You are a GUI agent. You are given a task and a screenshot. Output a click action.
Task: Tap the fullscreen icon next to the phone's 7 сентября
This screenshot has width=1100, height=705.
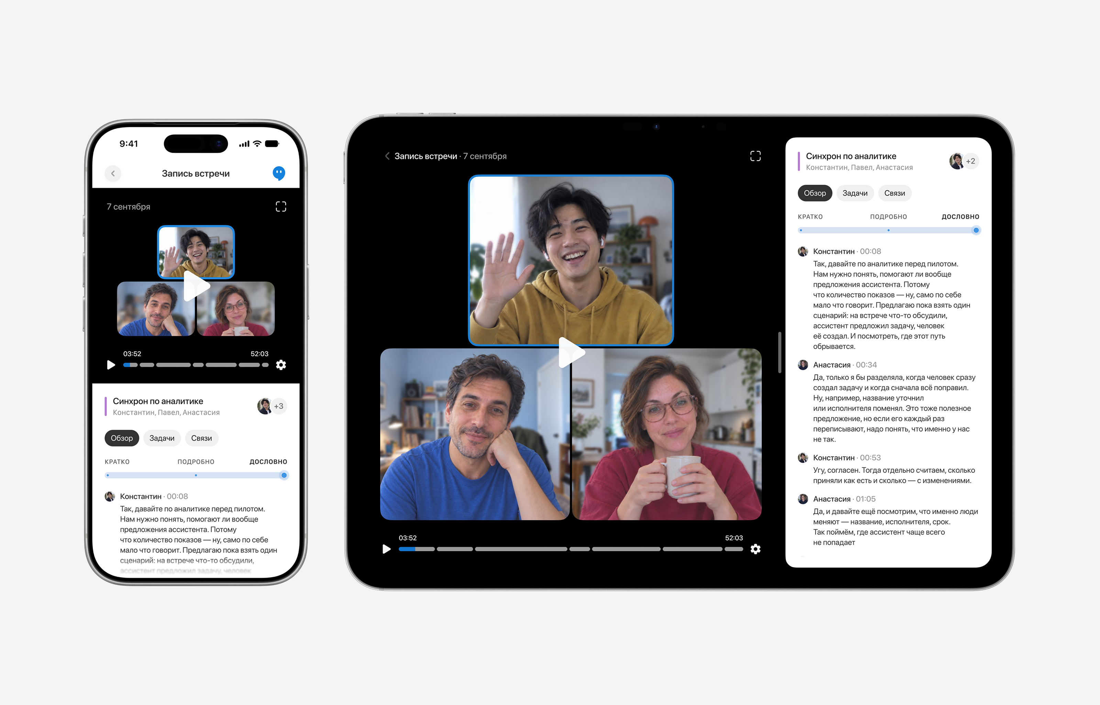pyautogui.click(x=281, y=206)
